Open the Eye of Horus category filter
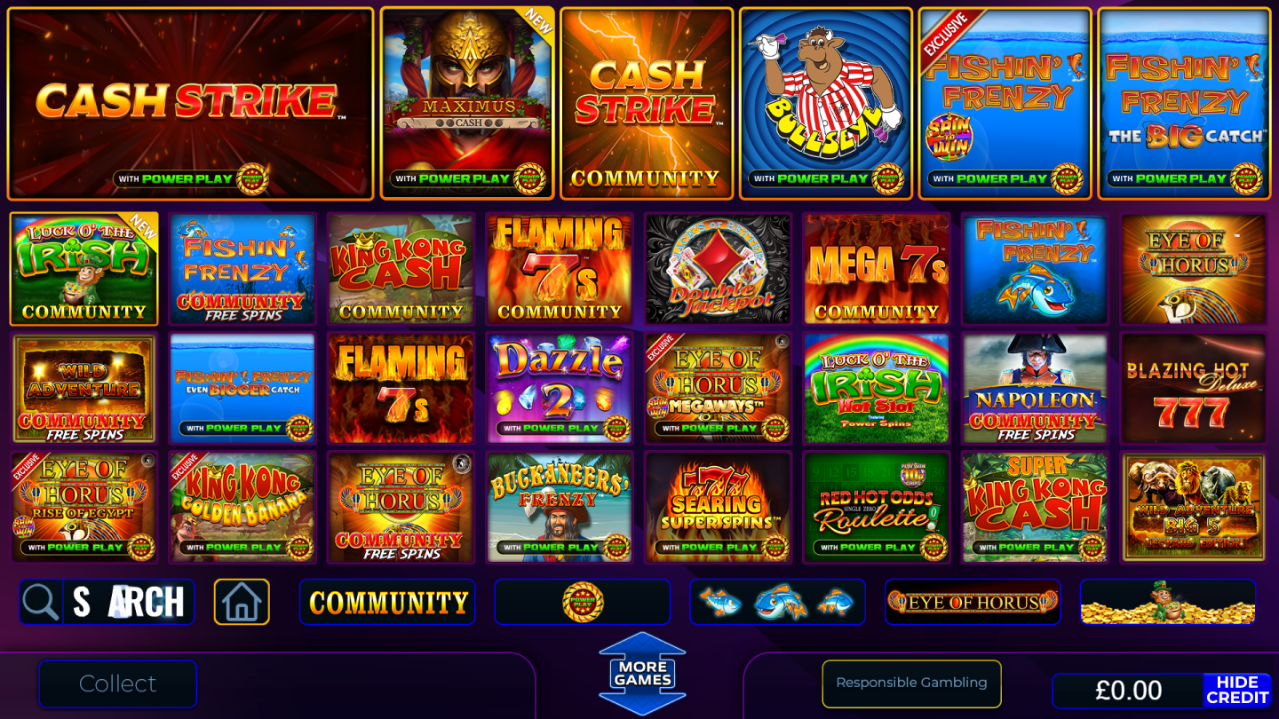Screen dimensions: 1279x719 [x=973, y=602]
